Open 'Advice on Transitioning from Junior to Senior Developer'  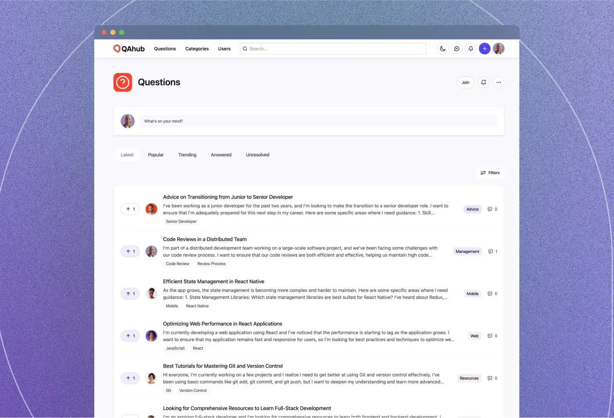(228, 197)
